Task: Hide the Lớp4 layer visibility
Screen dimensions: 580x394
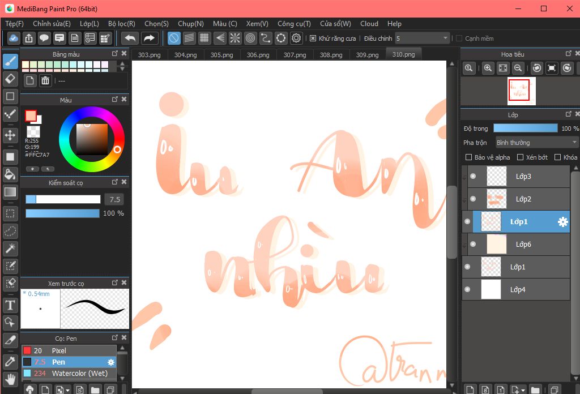Action: pos(467,289)
